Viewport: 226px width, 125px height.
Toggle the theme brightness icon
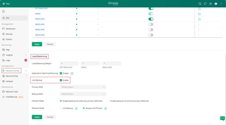[210, 4]
